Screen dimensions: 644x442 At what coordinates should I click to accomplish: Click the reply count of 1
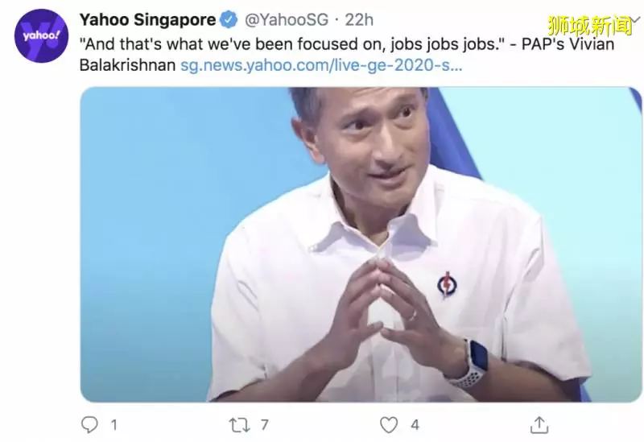click(x=114, y=425)
